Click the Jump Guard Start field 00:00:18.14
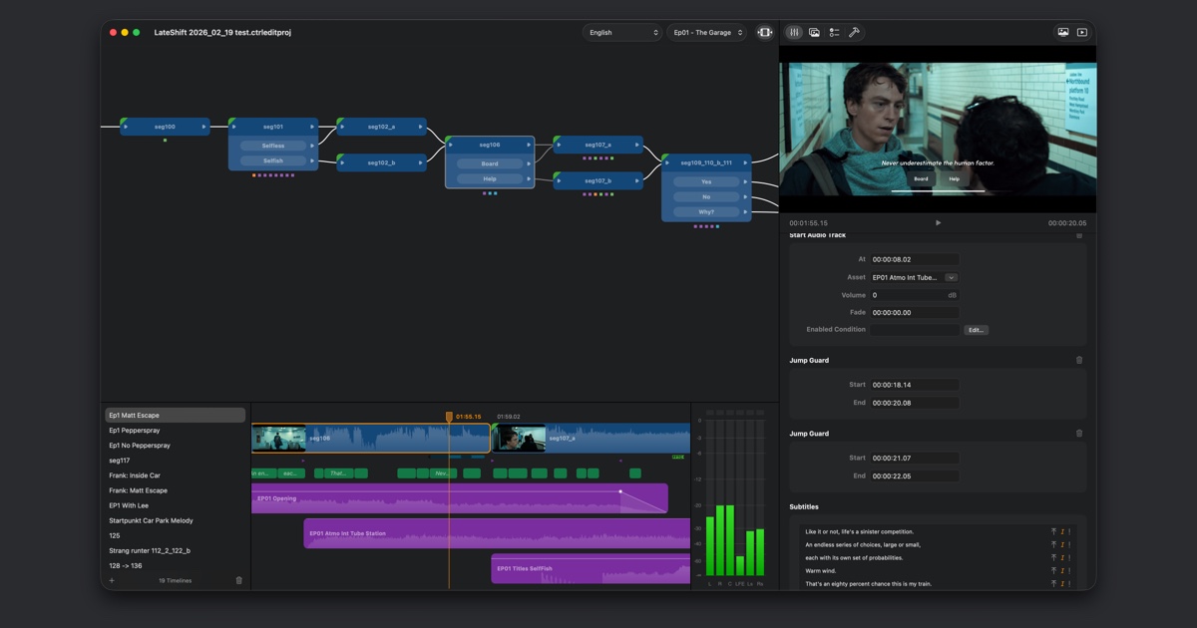 914,385
